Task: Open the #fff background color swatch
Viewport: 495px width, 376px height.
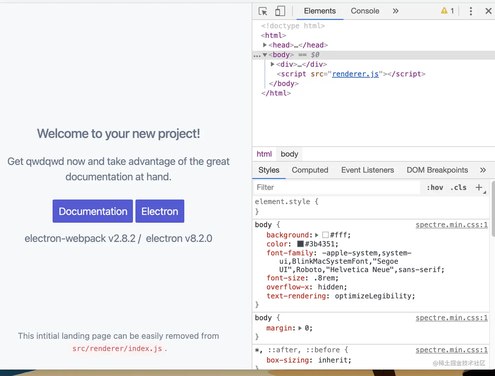Action: pos(325,235)
